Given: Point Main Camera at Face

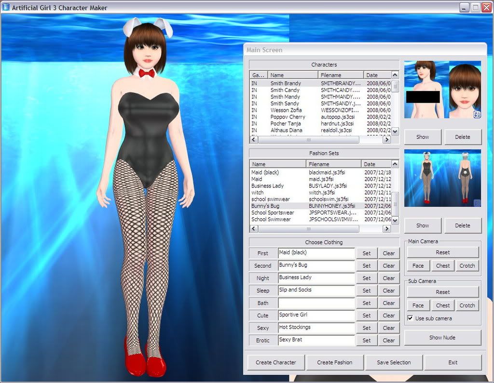Looking at the screenshot, I should [418, 265].
